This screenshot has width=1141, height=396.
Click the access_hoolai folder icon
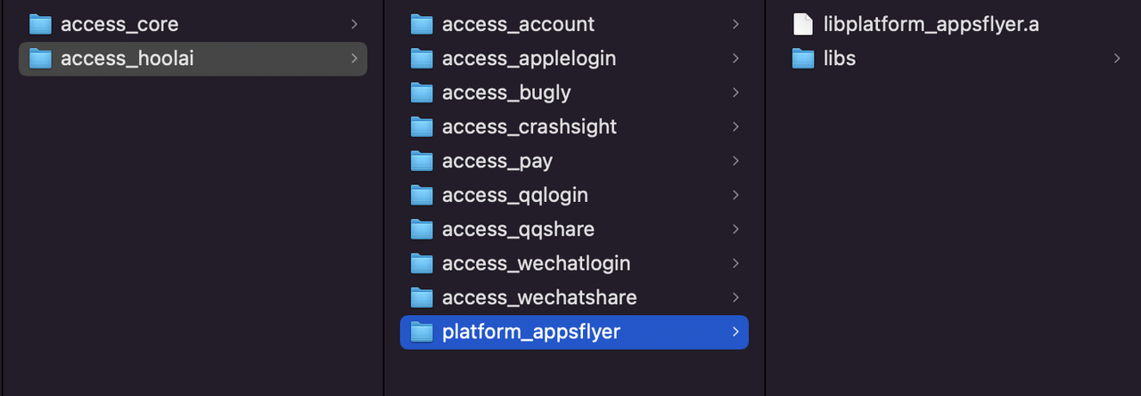(x=40, y=59)
